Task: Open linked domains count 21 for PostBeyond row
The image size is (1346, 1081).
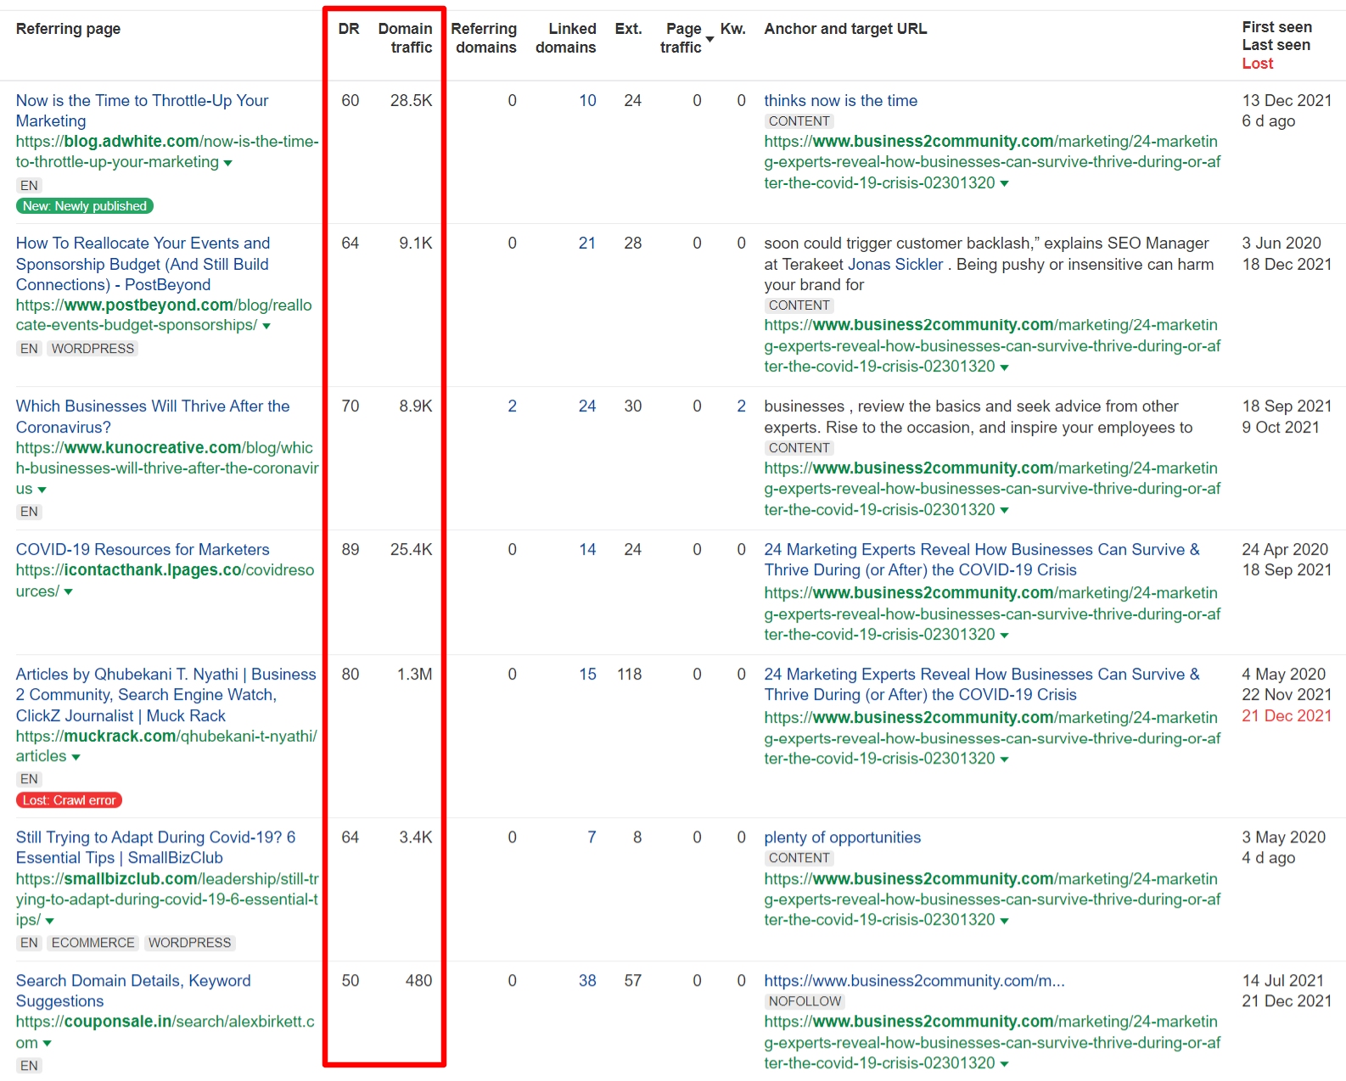Action: tap(587, 244)
